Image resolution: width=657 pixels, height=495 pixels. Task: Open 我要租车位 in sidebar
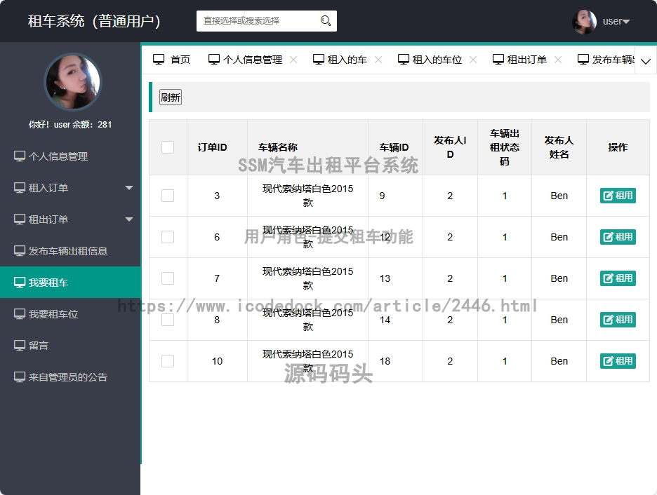coord(70,314)
